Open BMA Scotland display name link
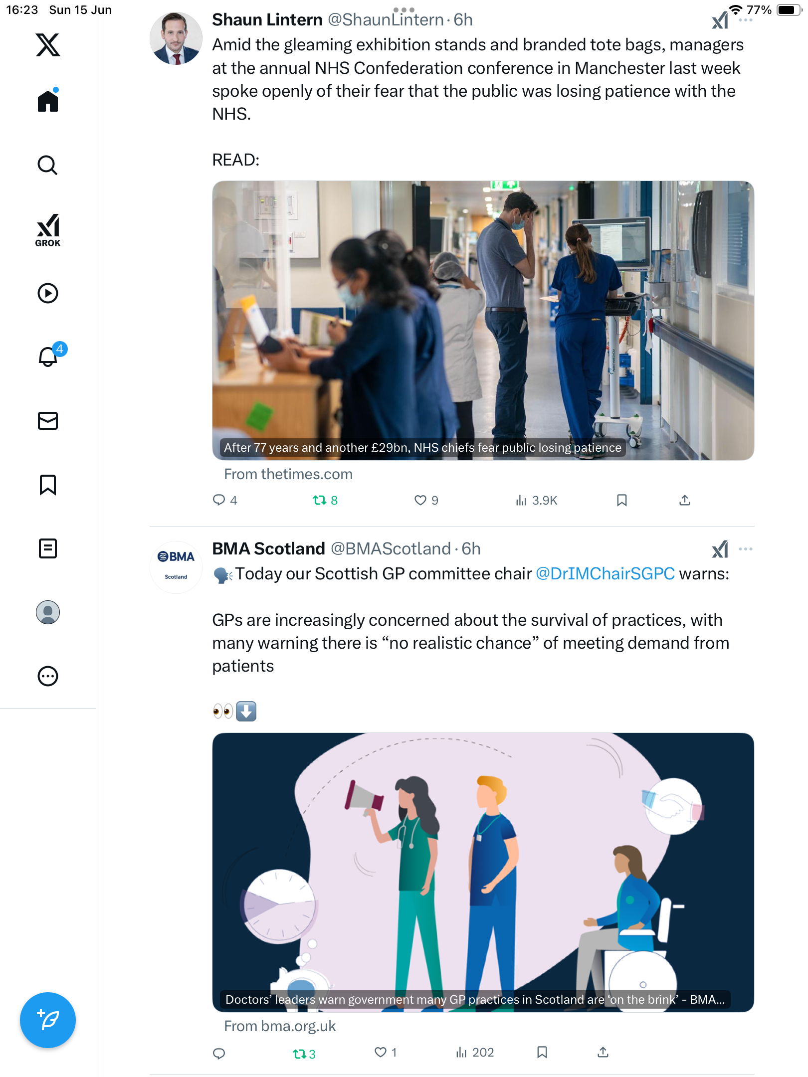 click(269, 548)
